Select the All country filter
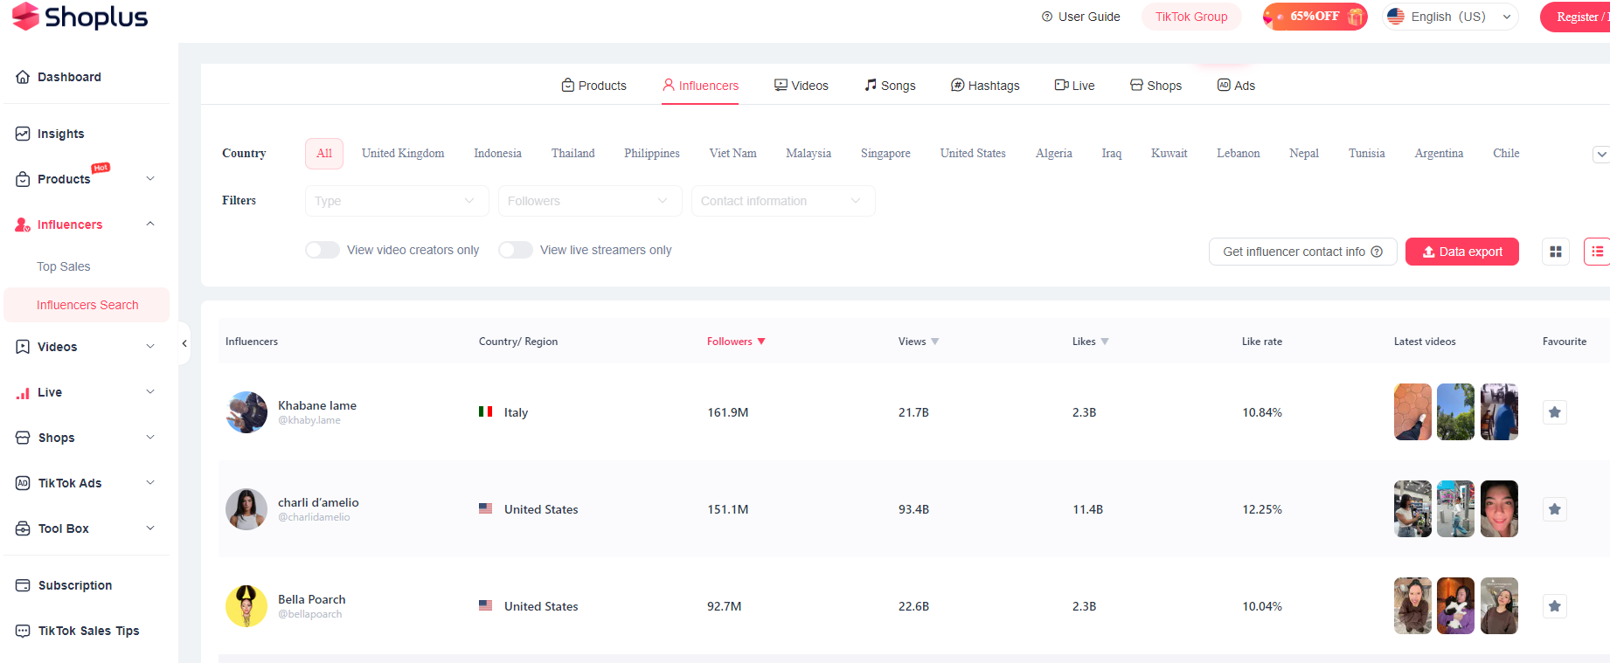The image size is (1610, 663). 324,153
